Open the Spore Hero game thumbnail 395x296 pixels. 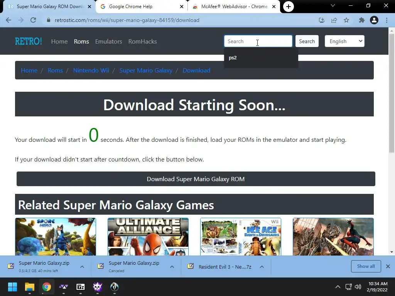[56, 237]
